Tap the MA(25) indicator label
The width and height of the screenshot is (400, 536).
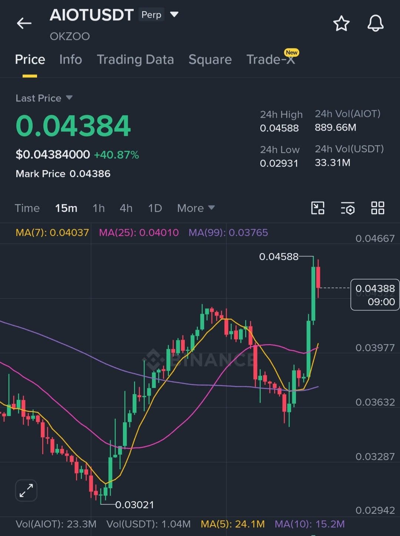pos(139,233)
